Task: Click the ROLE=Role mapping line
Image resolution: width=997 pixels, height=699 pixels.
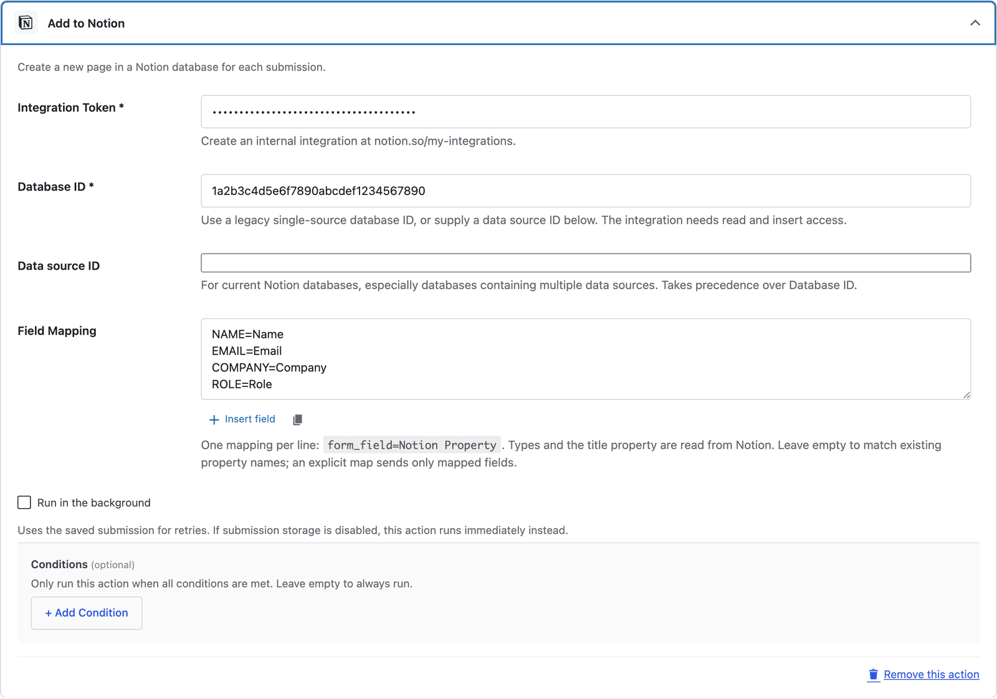Action: (x=242, y=384)
